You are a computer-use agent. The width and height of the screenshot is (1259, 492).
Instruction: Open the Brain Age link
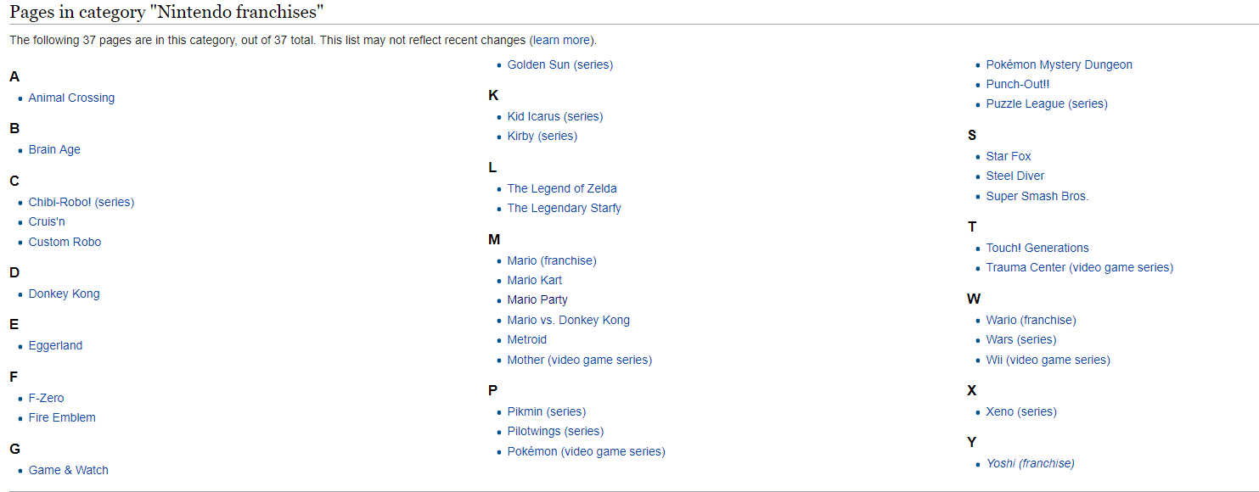[x=54, y=149]
